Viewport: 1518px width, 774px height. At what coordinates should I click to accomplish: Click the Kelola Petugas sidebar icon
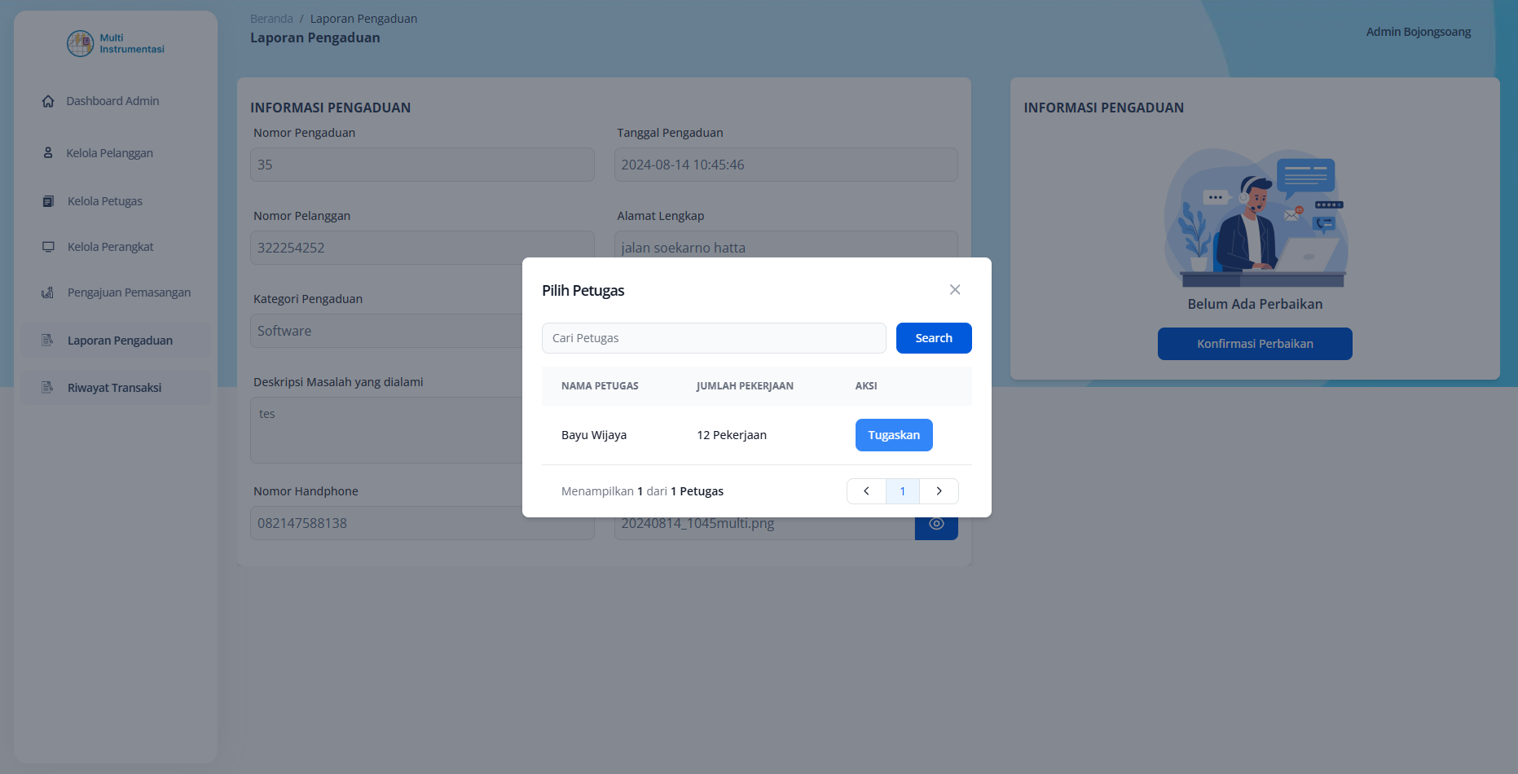48,200
